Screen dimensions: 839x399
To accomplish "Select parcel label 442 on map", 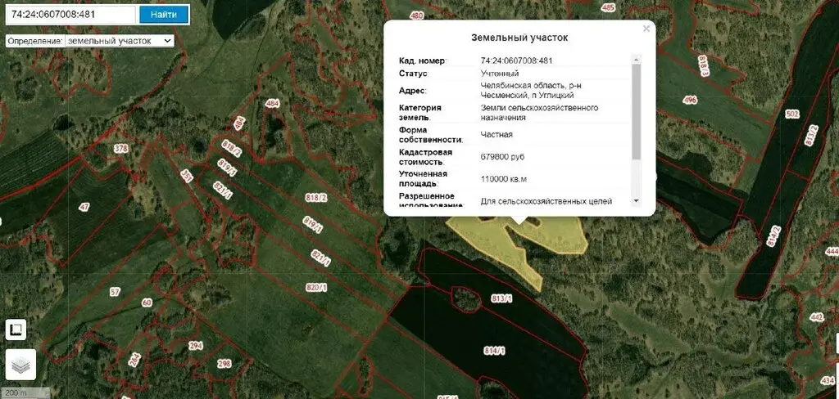I will pos(817,317).
